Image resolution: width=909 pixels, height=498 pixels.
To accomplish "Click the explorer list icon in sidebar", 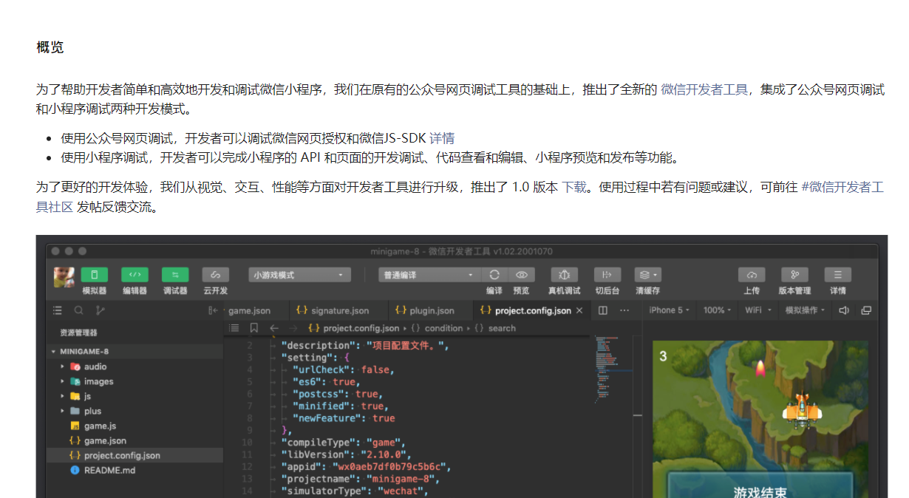I will [x=58, y=310].
